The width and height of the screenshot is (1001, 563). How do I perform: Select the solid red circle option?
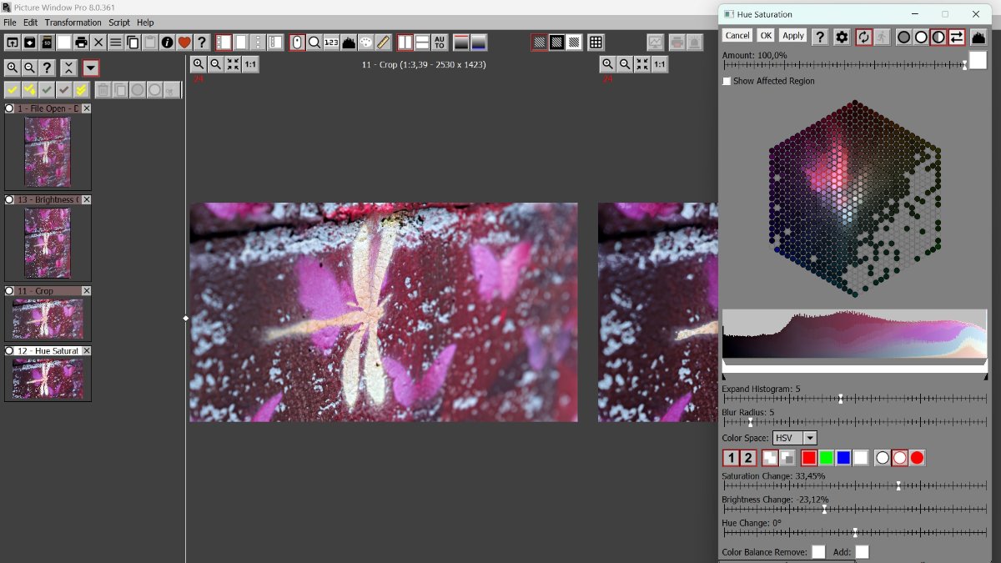point(918,458)
